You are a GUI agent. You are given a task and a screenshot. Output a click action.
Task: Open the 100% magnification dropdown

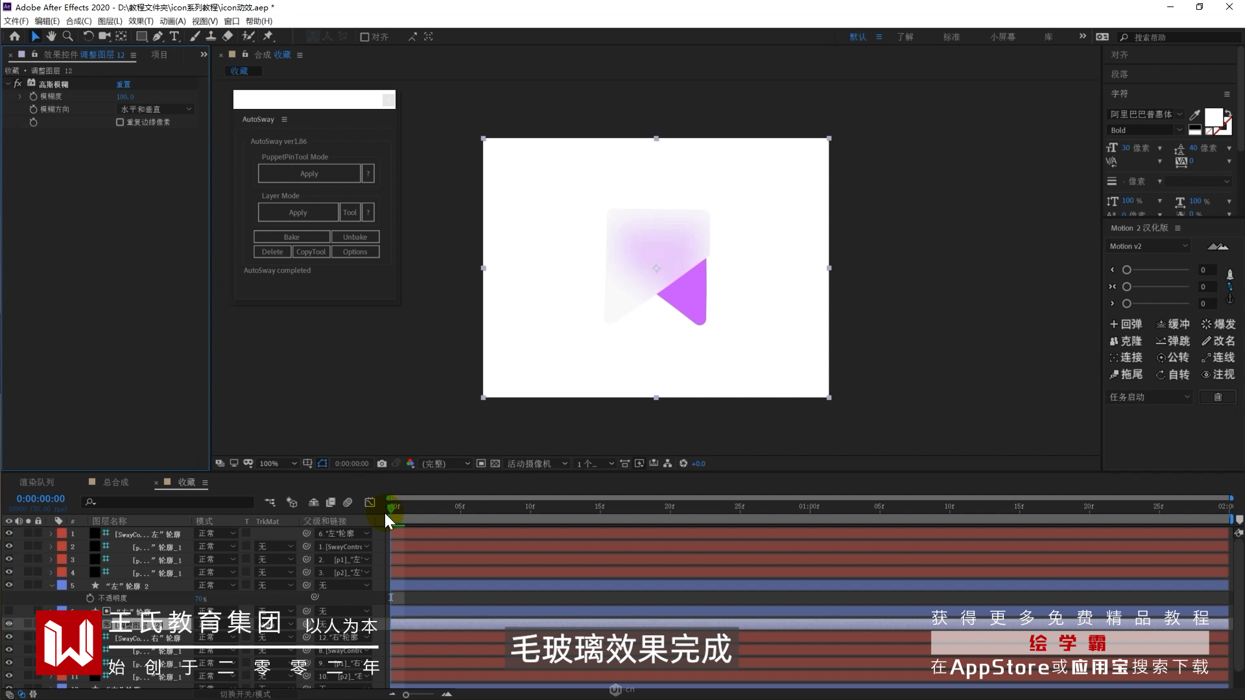point(278,463)
